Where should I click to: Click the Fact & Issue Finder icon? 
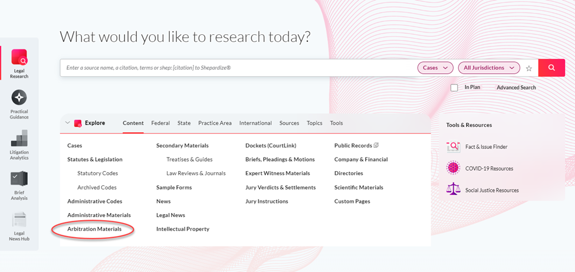454,146
